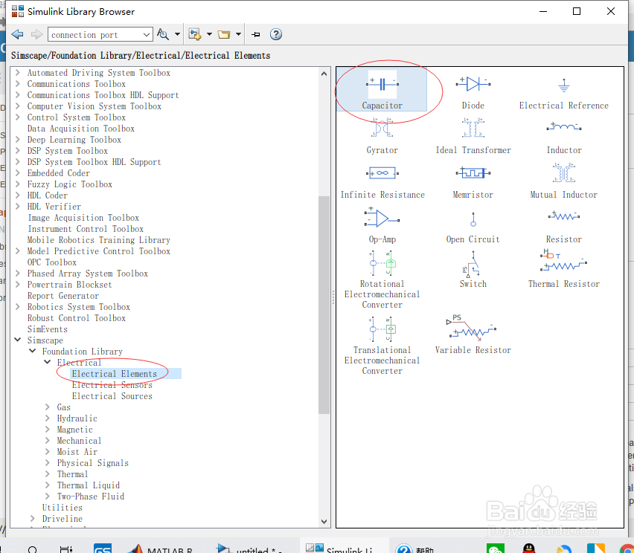Click the new model icon
Viewport: 634px width, 553px height.
tap(195, 34)
